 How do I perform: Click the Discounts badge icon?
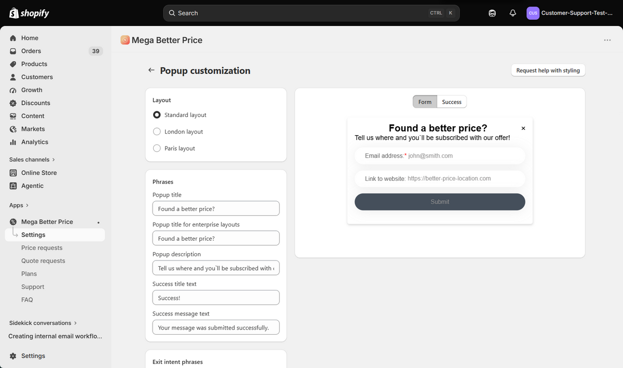(13, 103)
